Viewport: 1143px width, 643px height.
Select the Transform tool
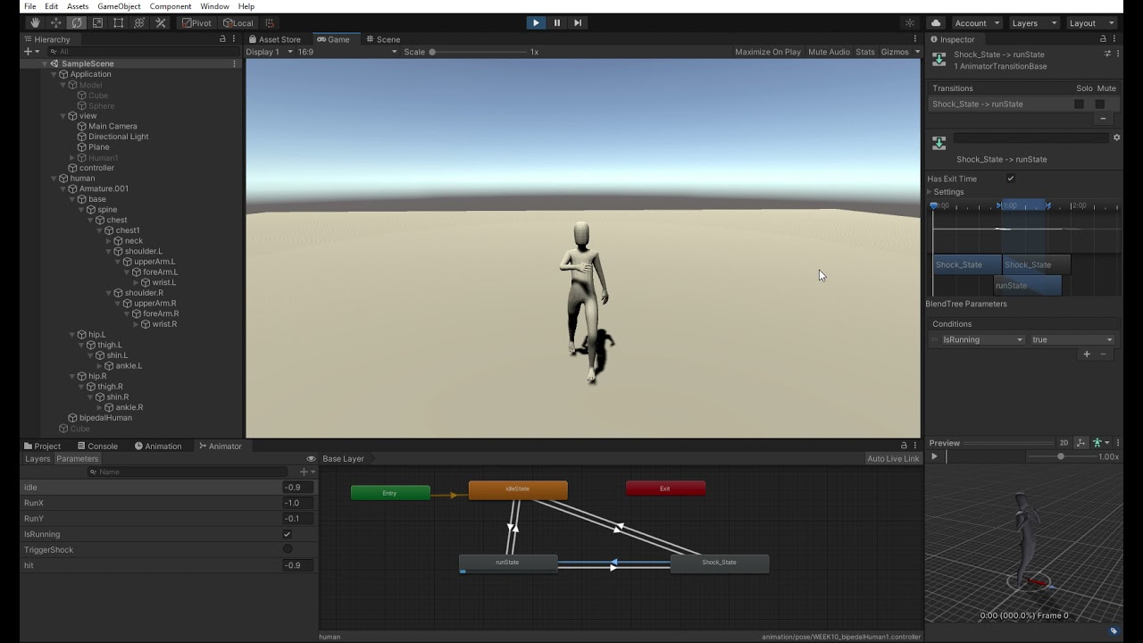pos(139,22)
